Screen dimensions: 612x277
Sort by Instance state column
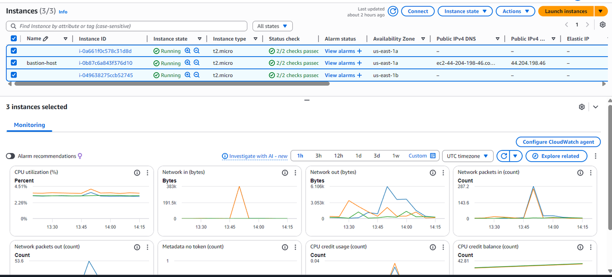(199, 39)
